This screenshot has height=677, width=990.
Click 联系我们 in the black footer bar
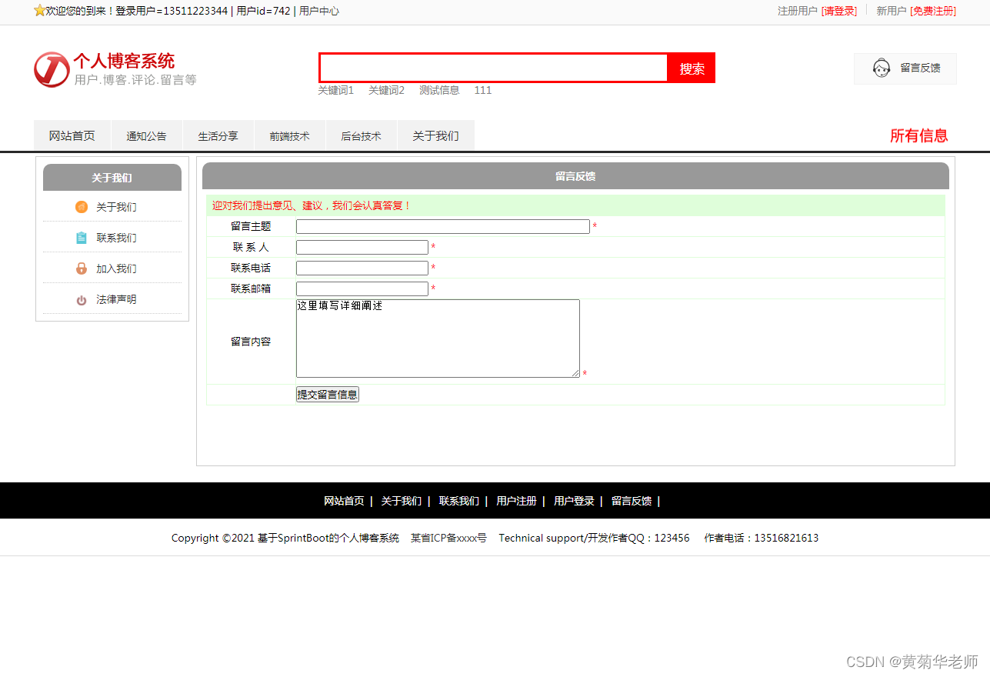(459, 501)
